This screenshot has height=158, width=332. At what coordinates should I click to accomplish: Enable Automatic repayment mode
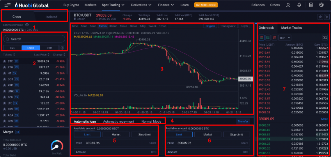(x=119, y=122)
